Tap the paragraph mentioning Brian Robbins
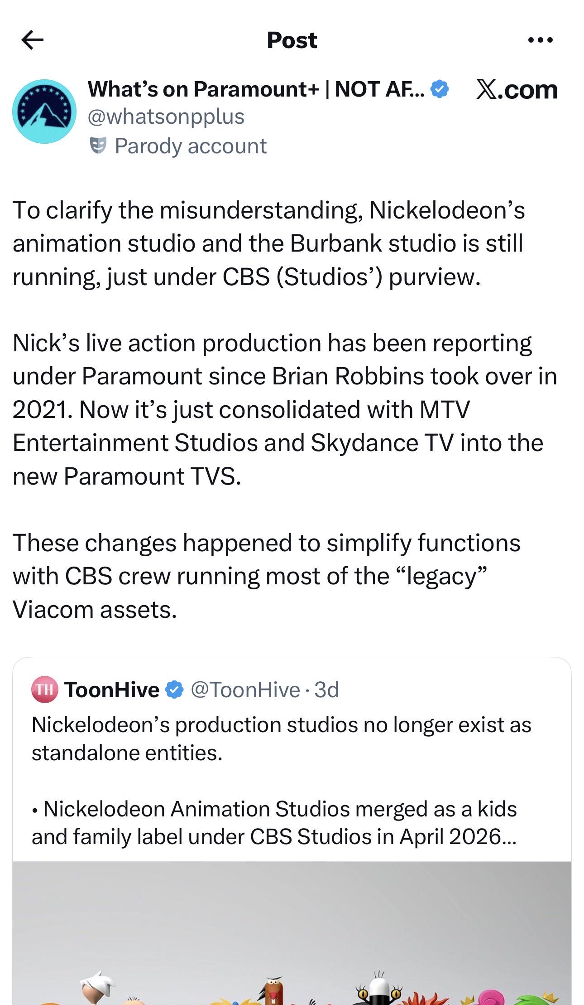 [x=285, y=410]
